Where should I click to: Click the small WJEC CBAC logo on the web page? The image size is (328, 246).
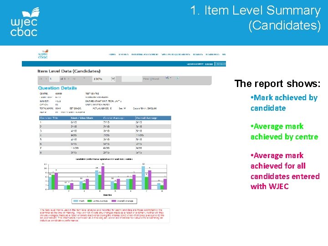tap(43, 54)
